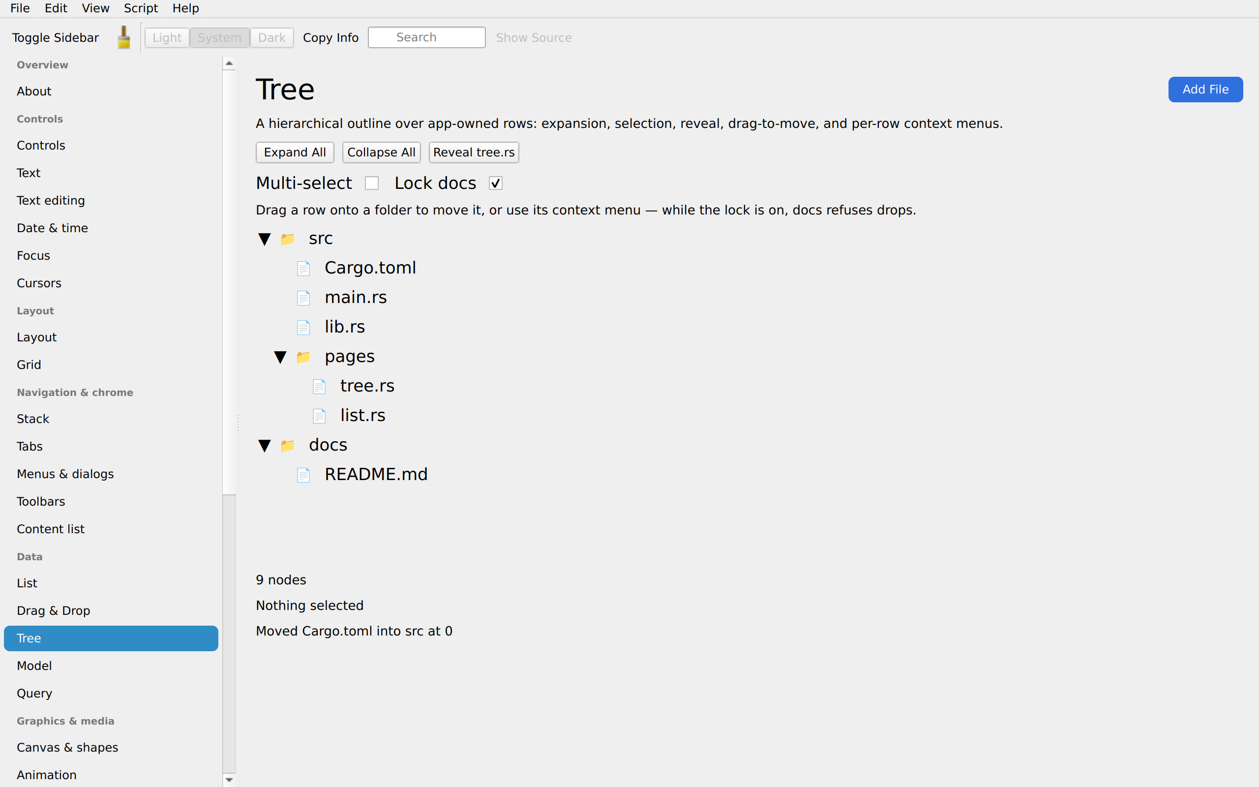Viewport: 1259px width, 787px height.
Task: Click the sidebar scrollbar down arrow
Action: [x=229, y=780]
